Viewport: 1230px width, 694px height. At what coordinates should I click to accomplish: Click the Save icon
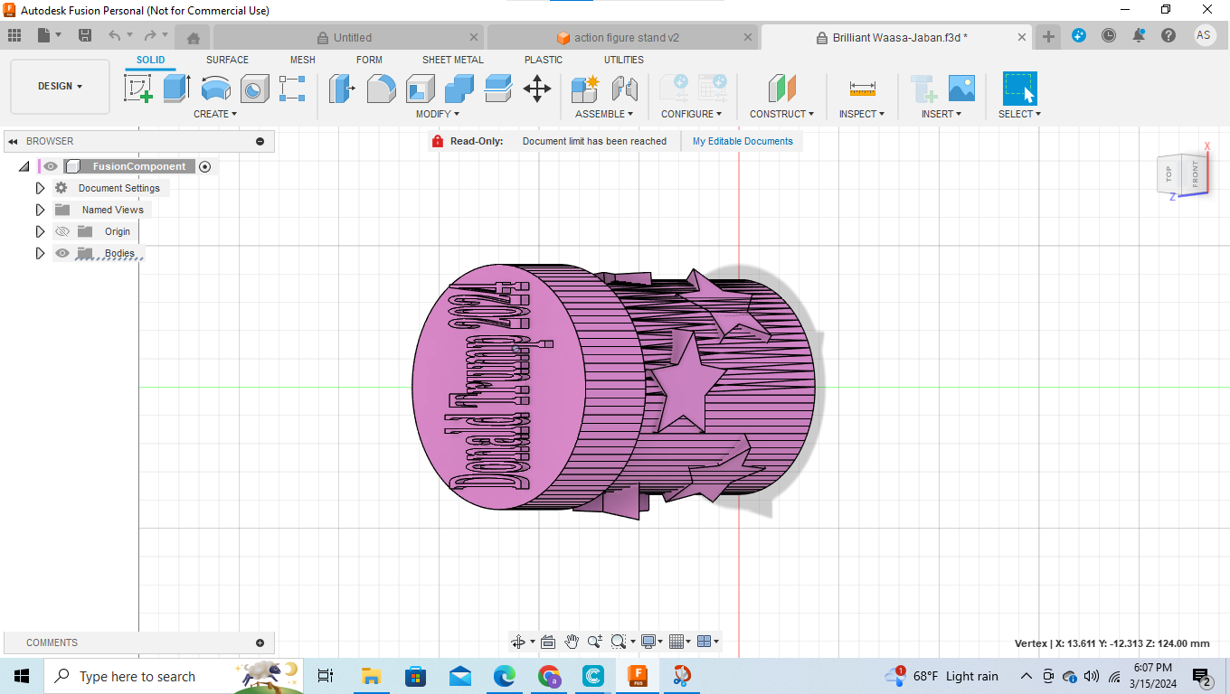point(85,35)
